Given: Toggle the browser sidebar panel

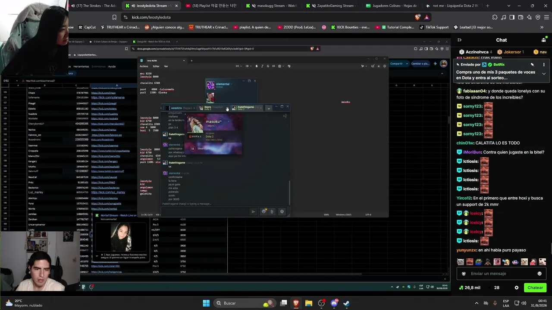Looking at the screenshot, I should pos(512,17).
